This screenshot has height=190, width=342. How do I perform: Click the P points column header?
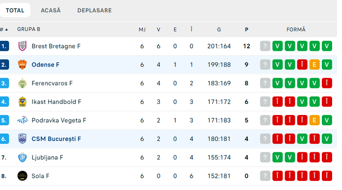tap(247, 29)
